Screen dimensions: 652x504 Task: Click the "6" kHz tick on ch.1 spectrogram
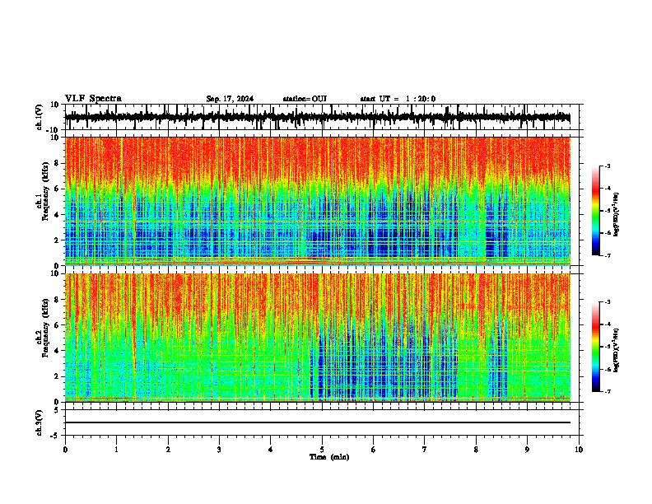(x=57, y=189)
